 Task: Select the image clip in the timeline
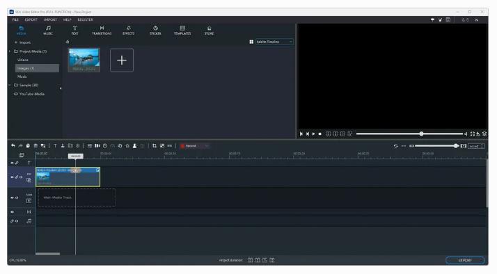68,177
